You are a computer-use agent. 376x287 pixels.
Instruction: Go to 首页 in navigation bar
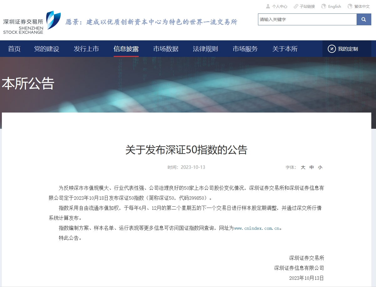click(x=14, y=49)
